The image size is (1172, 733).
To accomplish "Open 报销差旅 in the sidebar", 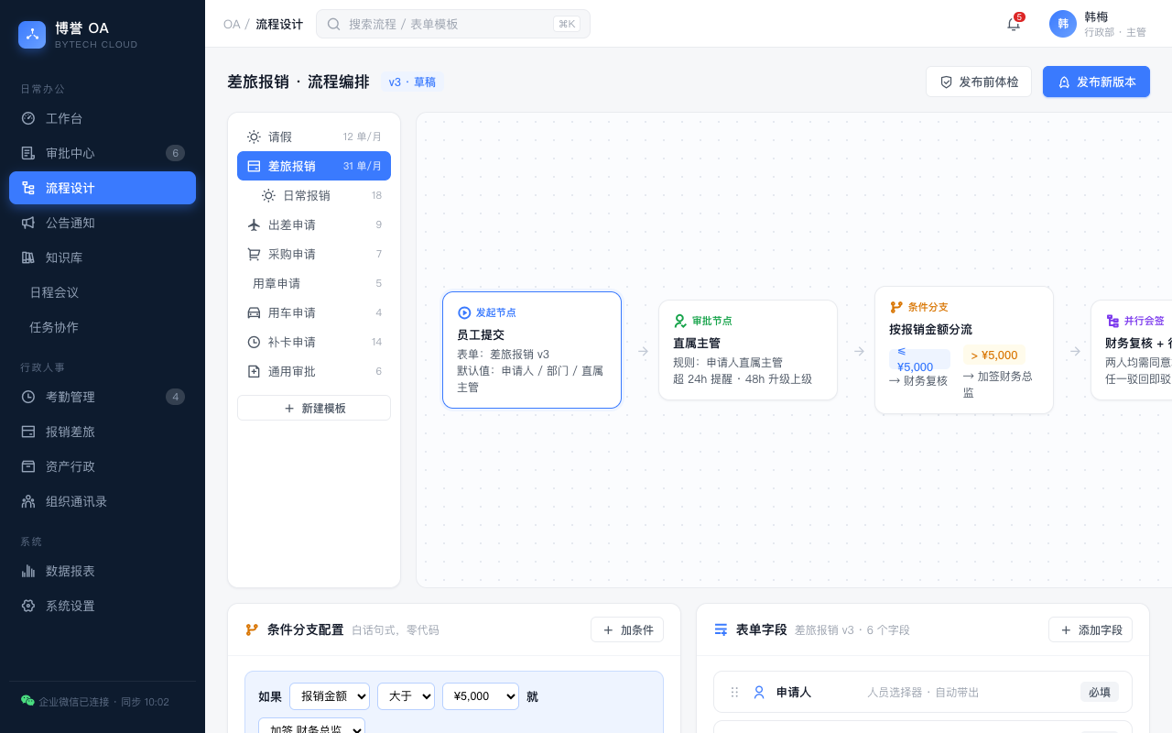I will coord(103,432).
